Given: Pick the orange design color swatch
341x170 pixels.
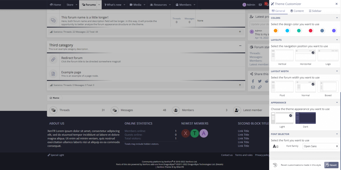Looking at the screenshot, I should (276, 31).
